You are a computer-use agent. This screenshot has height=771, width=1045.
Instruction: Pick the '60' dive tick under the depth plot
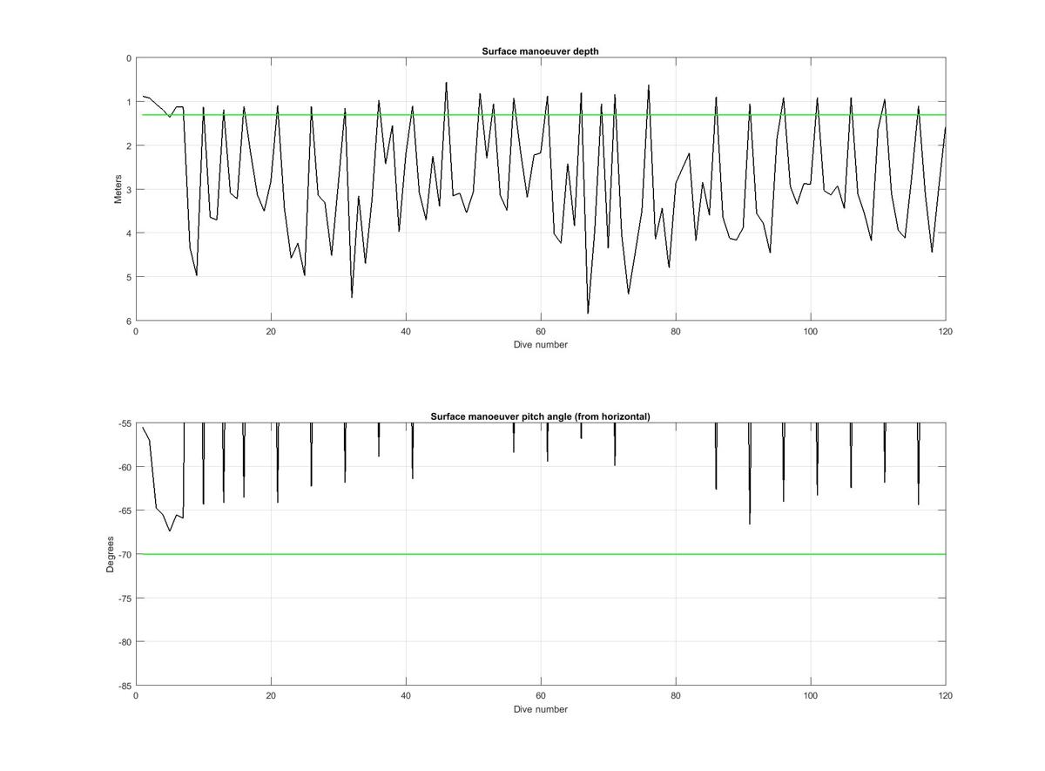[x=541, y=331]
